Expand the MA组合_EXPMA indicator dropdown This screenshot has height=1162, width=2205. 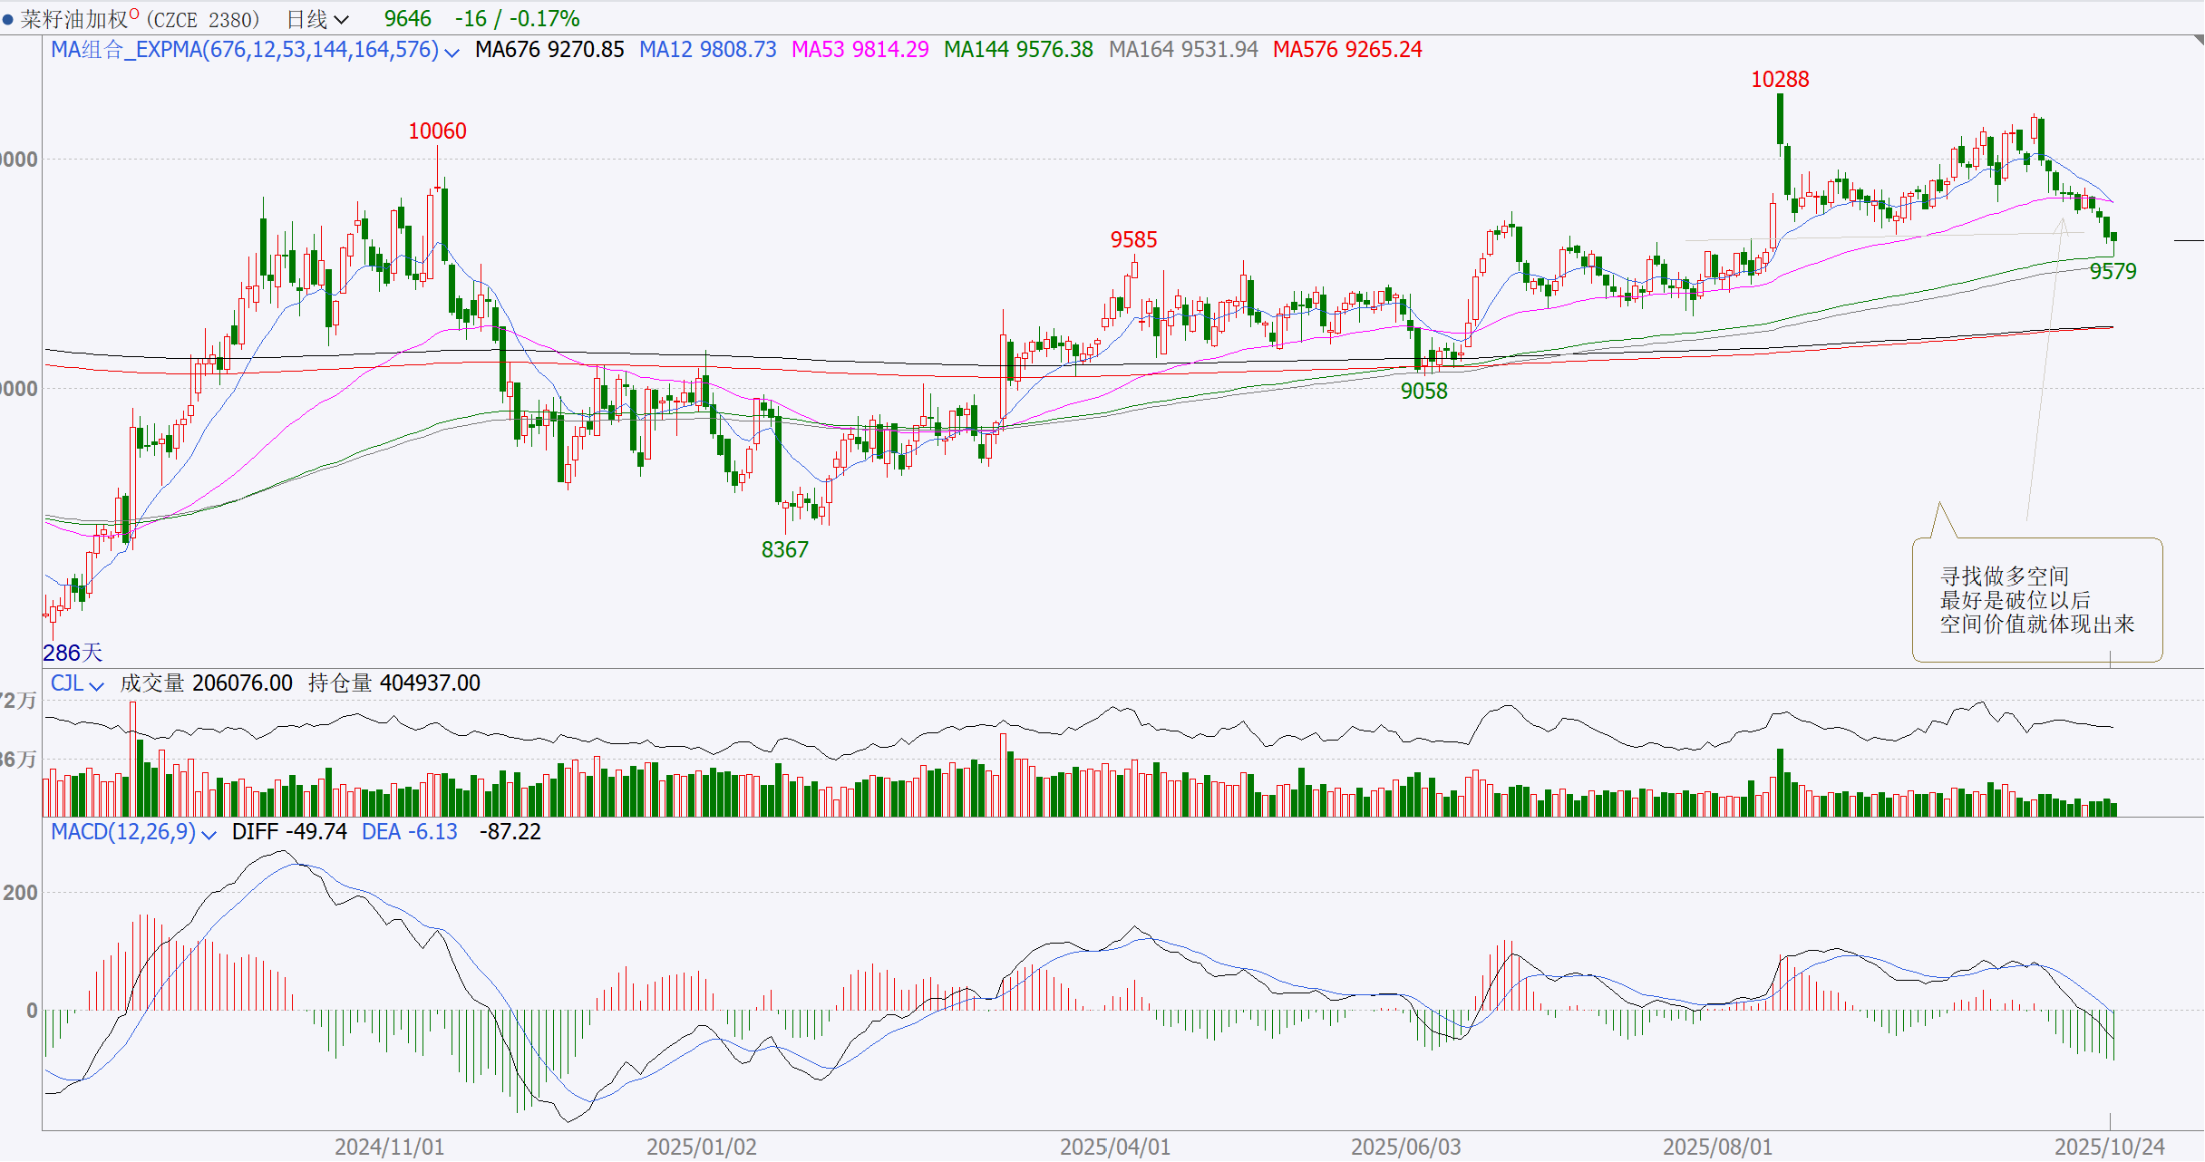pyautogui.click(x=452, y=53)
